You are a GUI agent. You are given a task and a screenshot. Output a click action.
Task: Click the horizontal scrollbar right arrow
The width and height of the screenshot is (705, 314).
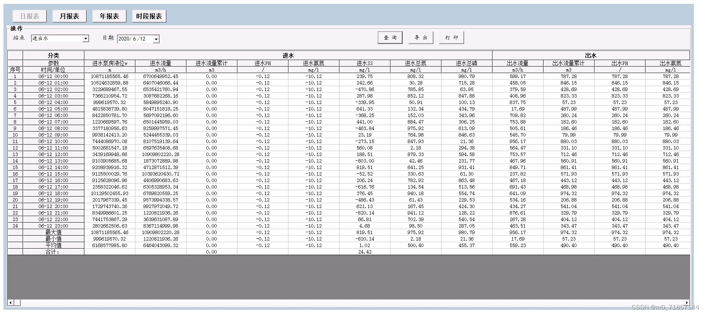687,303
